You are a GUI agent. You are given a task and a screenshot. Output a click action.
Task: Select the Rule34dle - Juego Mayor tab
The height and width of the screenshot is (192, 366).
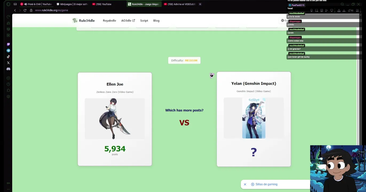tap(144, 4)
